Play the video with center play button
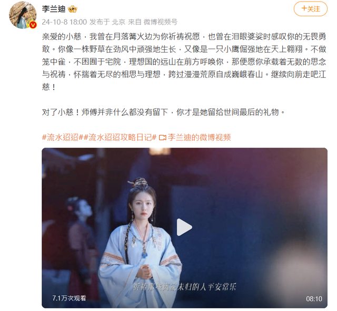The image size is (337, 311). coord(184,227)
